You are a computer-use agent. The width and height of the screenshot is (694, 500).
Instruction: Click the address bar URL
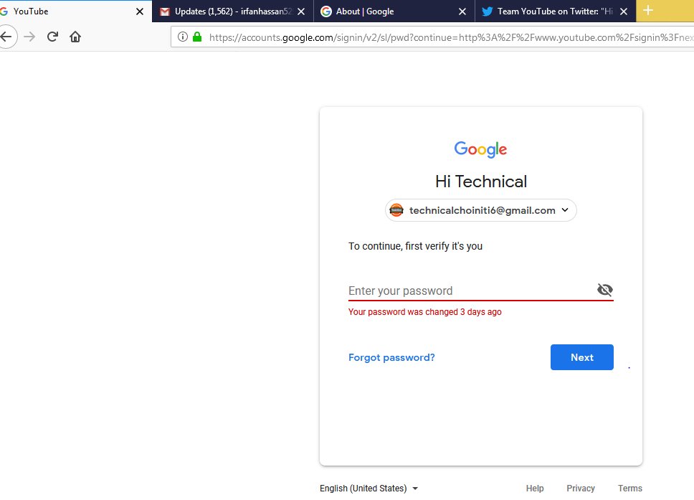450,37
